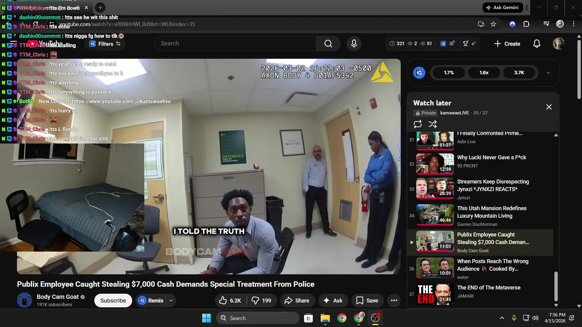Click the video player area
The image size is (582, 327).
click(209, 166)
